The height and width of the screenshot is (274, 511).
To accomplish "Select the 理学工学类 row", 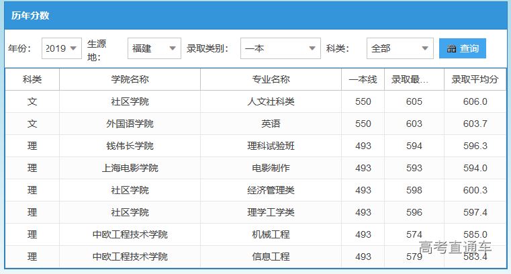I will (271, 212).
